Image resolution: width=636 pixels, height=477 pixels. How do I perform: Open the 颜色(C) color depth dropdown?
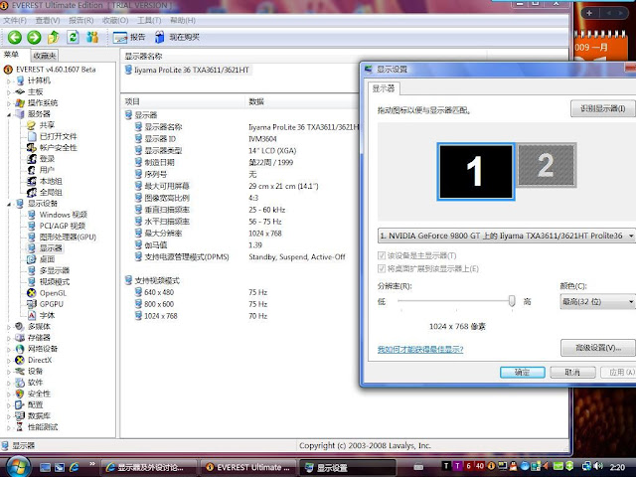coord(597,302)
